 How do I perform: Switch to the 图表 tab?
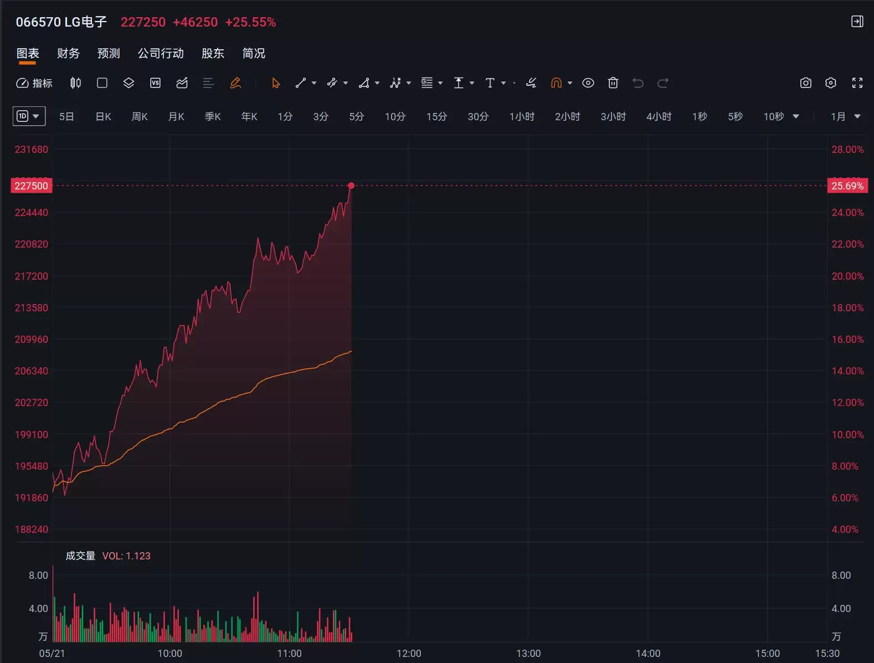[x=28, y=53]
